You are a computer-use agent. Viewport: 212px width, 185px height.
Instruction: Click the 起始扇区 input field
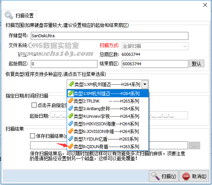click(x=64, y=64)
